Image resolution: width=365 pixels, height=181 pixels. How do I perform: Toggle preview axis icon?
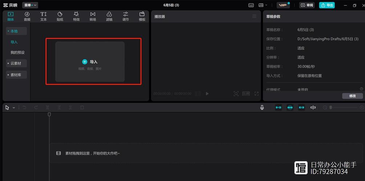pos(313,108)
